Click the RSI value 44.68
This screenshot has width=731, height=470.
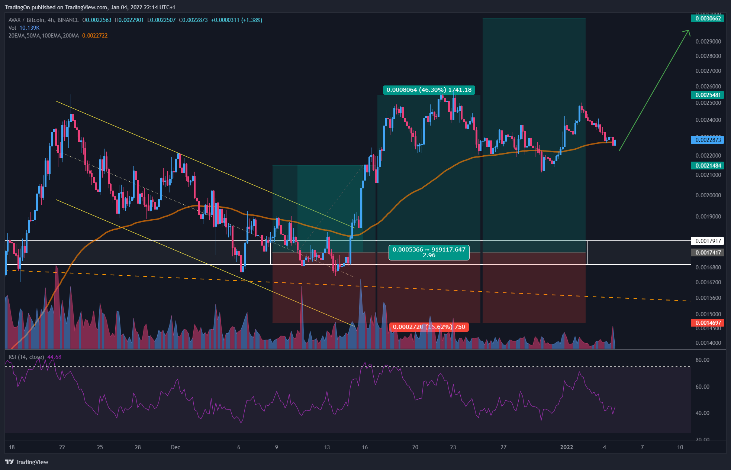54,357
